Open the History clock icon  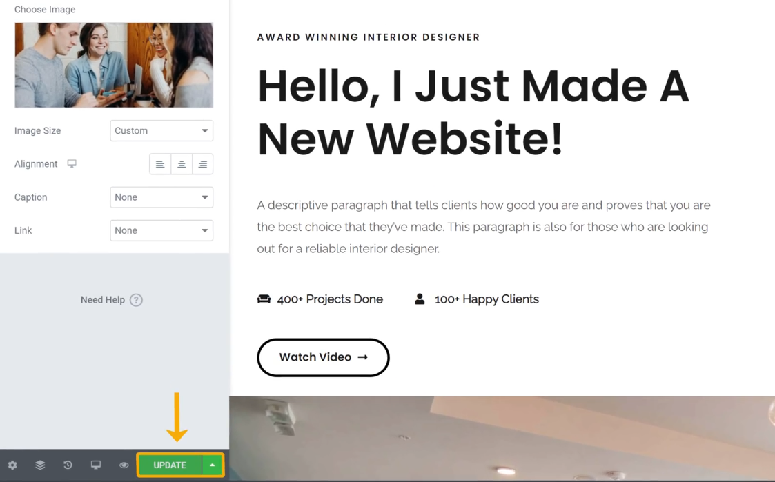(x=68, y=465)
